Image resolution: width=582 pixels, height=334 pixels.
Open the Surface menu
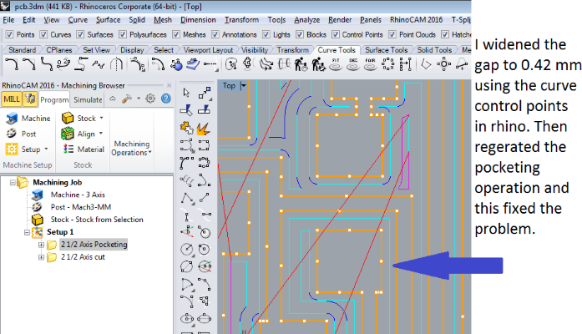108,20
